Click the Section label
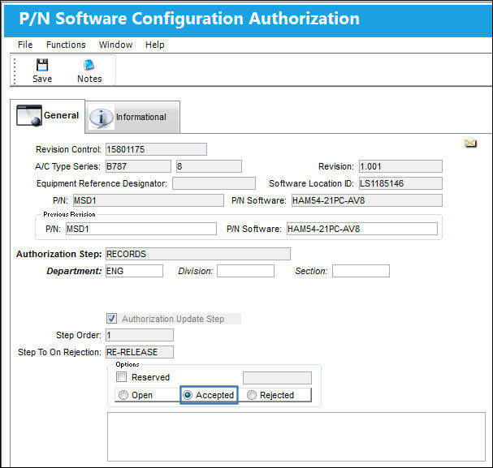 [311, 271]
